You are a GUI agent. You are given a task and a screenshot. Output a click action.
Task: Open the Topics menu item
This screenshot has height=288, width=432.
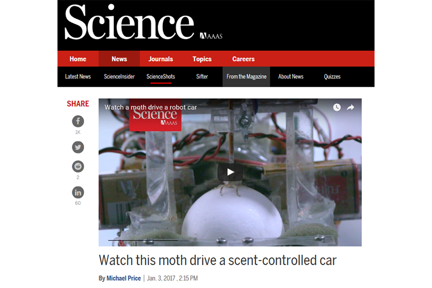(x=202, y=59)
